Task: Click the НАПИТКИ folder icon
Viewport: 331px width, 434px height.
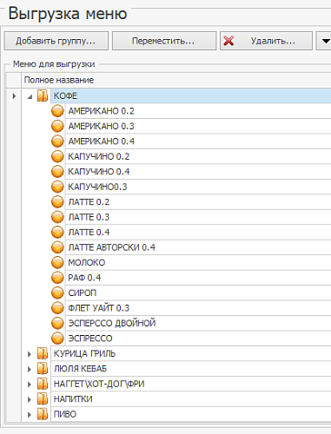Action: (43, 399)
